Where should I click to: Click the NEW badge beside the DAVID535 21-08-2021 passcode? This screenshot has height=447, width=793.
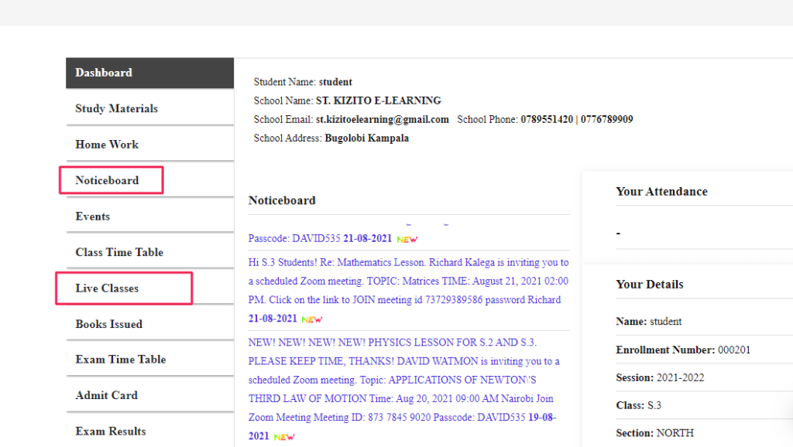[407, 240]
